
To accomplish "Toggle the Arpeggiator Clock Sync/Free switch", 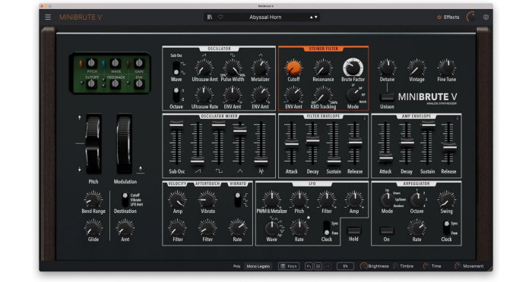I will pyautogui.click(x=447, y=228).
